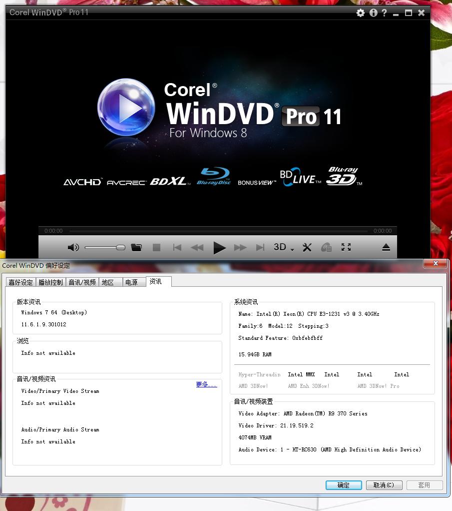Open the 更多... link
This screenshot has width=452, height=511.
tap(206, 384)
